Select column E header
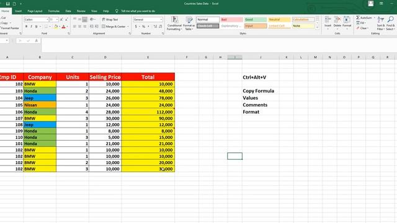This screenshot has height=223, width=397. [x=148, y=58]
